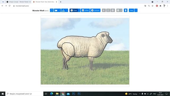Close the Simply Concept Blender Market tab
Screen dimensions: 170x96
[x=30, y=2]
